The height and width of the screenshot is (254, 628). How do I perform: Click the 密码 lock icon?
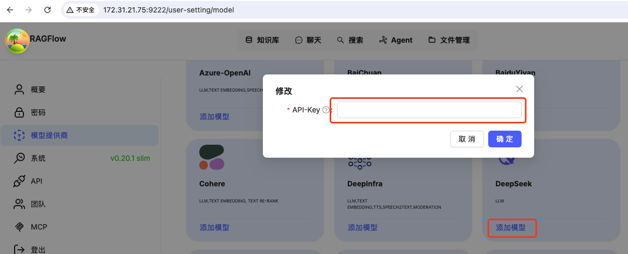click(x=19, y=112)
